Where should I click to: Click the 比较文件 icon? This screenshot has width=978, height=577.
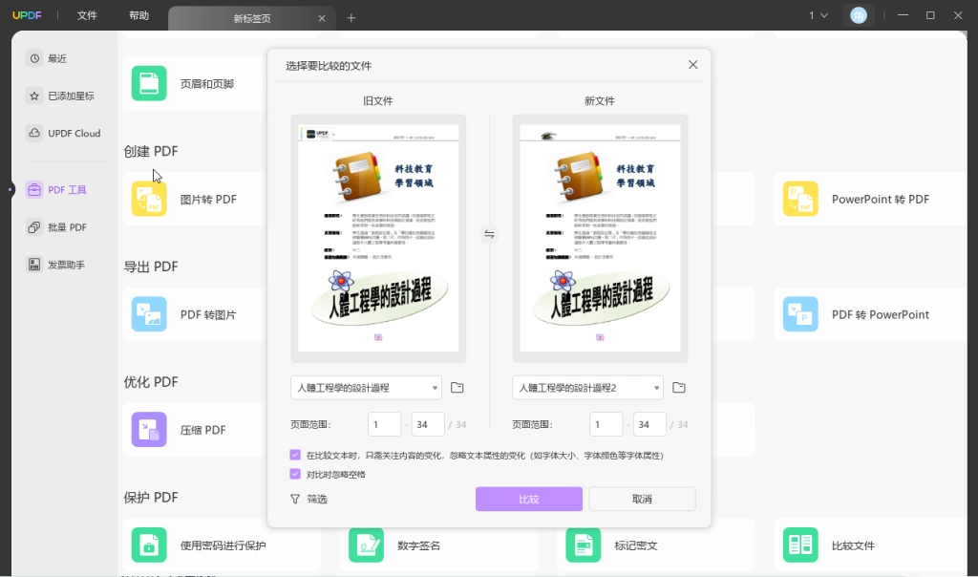point(800,545)
